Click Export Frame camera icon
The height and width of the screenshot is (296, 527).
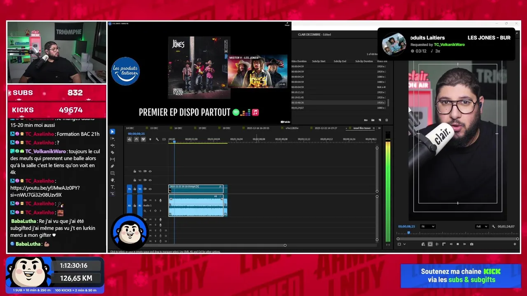[x=471, y=244]
